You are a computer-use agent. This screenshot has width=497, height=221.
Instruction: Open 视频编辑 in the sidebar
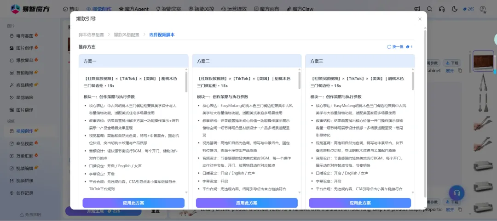[x=24, y=168]
